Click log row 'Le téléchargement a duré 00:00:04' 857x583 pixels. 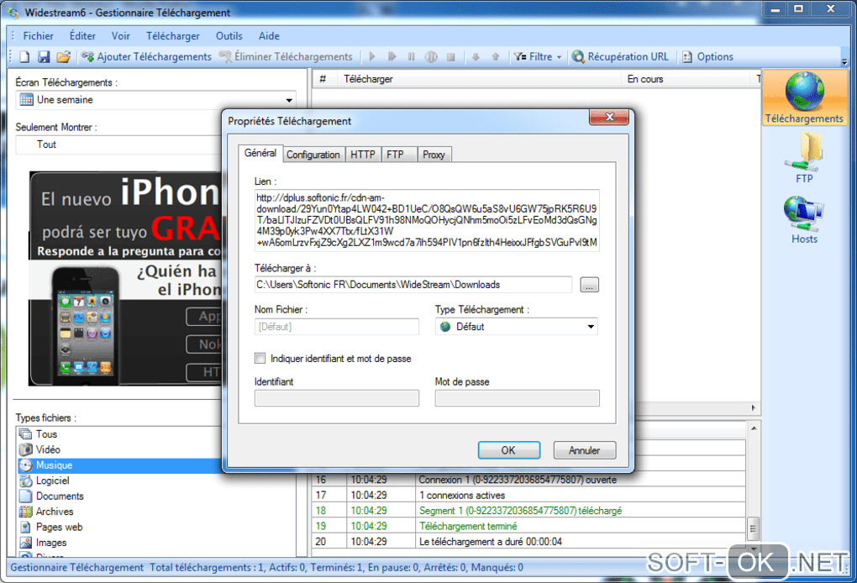(x=528, y=542)
